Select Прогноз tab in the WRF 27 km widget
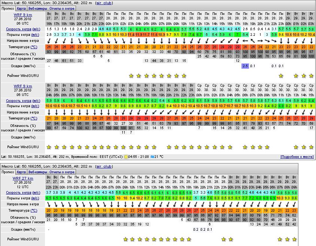The width and height of the screenshot is (316, 246). [8, 172]
